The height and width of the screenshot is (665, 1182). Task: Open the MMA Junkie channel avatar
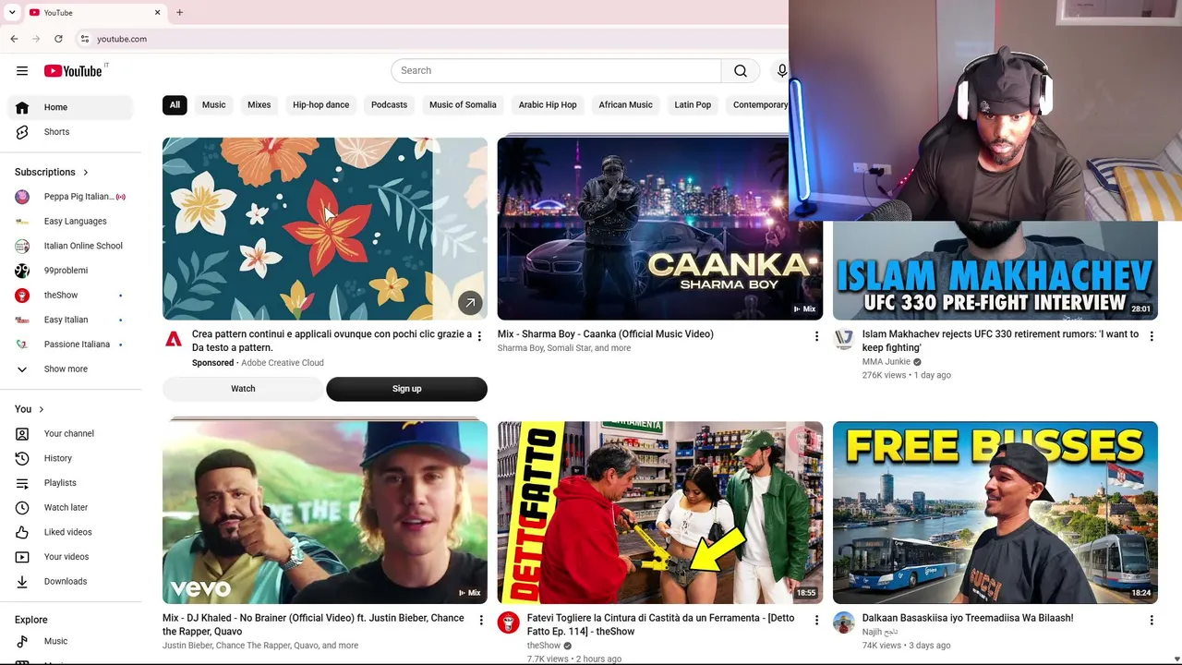[x=844, y=339]
